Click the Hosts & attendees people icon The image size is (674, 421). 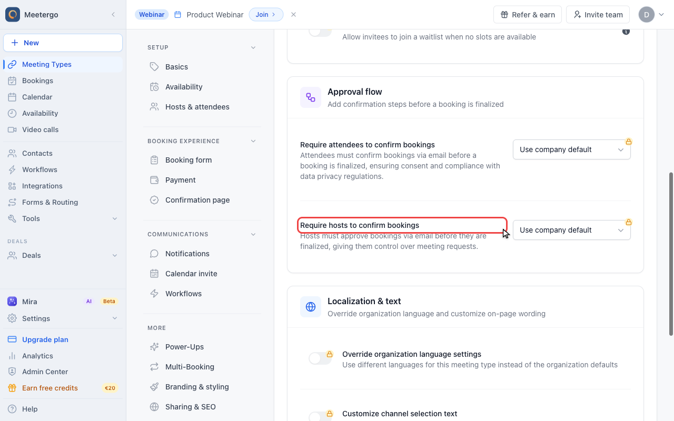[154, 107]
